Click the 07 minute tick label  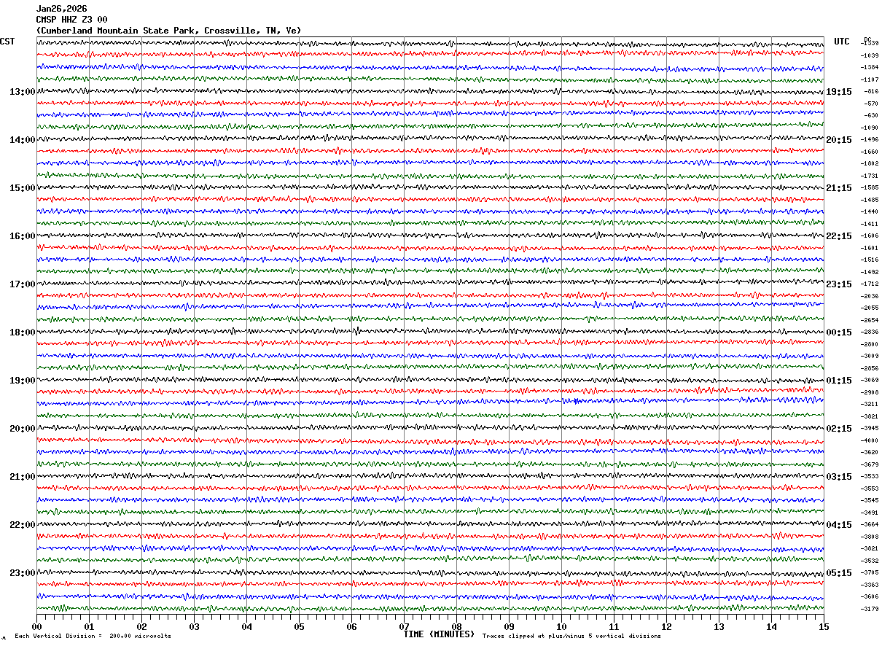(404, 626)
